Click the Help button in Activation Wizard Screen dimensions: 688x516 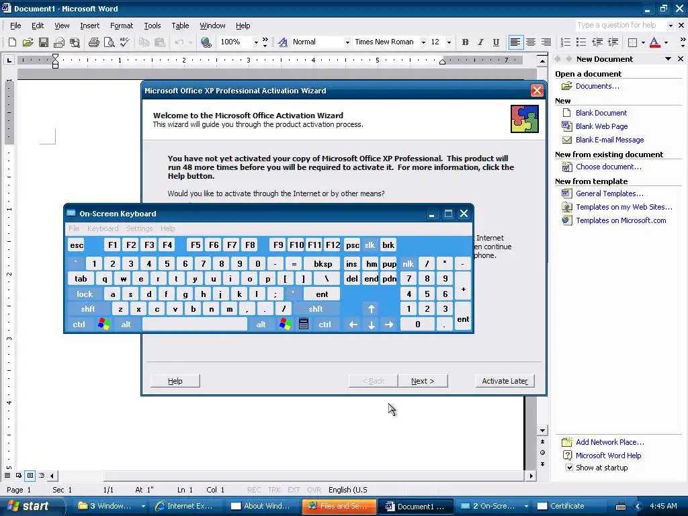pos(175,381)
